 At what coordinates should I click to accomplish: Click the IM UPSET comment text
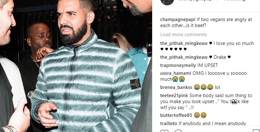point(208,65)
